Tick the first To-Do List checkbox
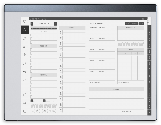The image size is (161, 125). click(31, 49)
